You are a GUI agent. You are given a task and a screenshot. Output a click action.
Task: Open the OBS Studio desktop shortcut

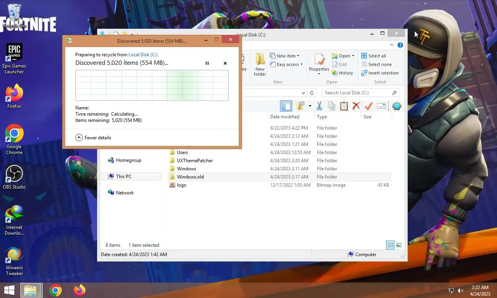(x=14, y=178)
